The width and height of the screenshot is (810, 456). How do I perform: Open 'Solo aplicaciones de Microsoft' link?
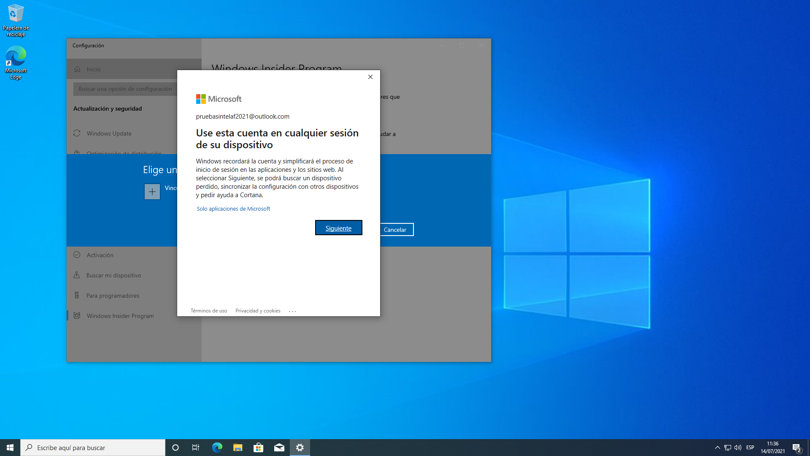click(x=233, y=209)
